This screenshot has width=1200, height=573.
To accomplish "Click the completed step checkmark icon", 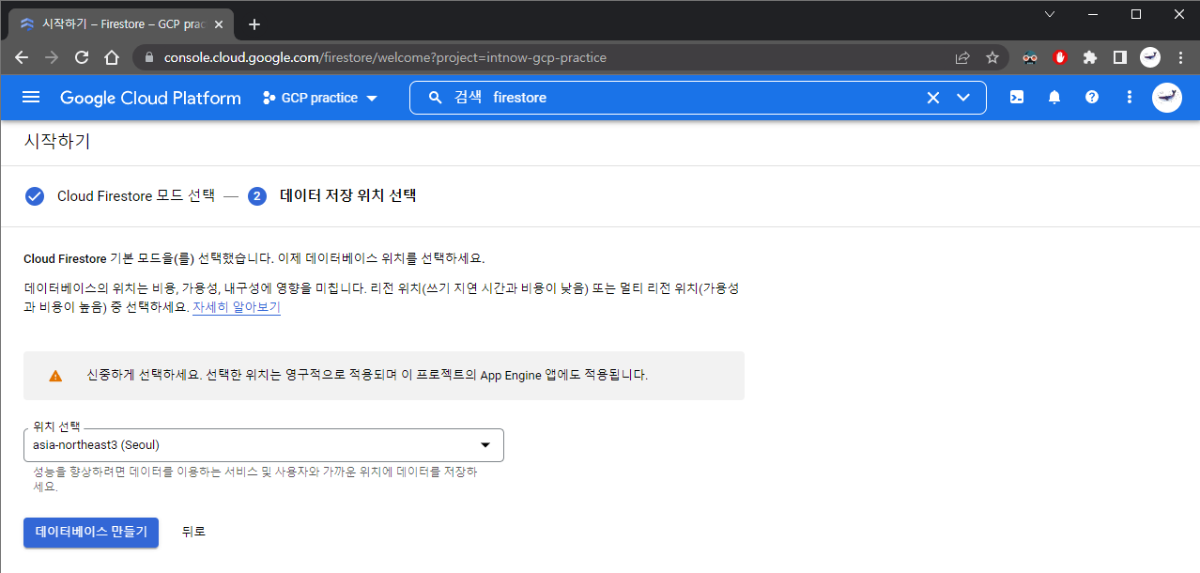I will pos(35,196).
